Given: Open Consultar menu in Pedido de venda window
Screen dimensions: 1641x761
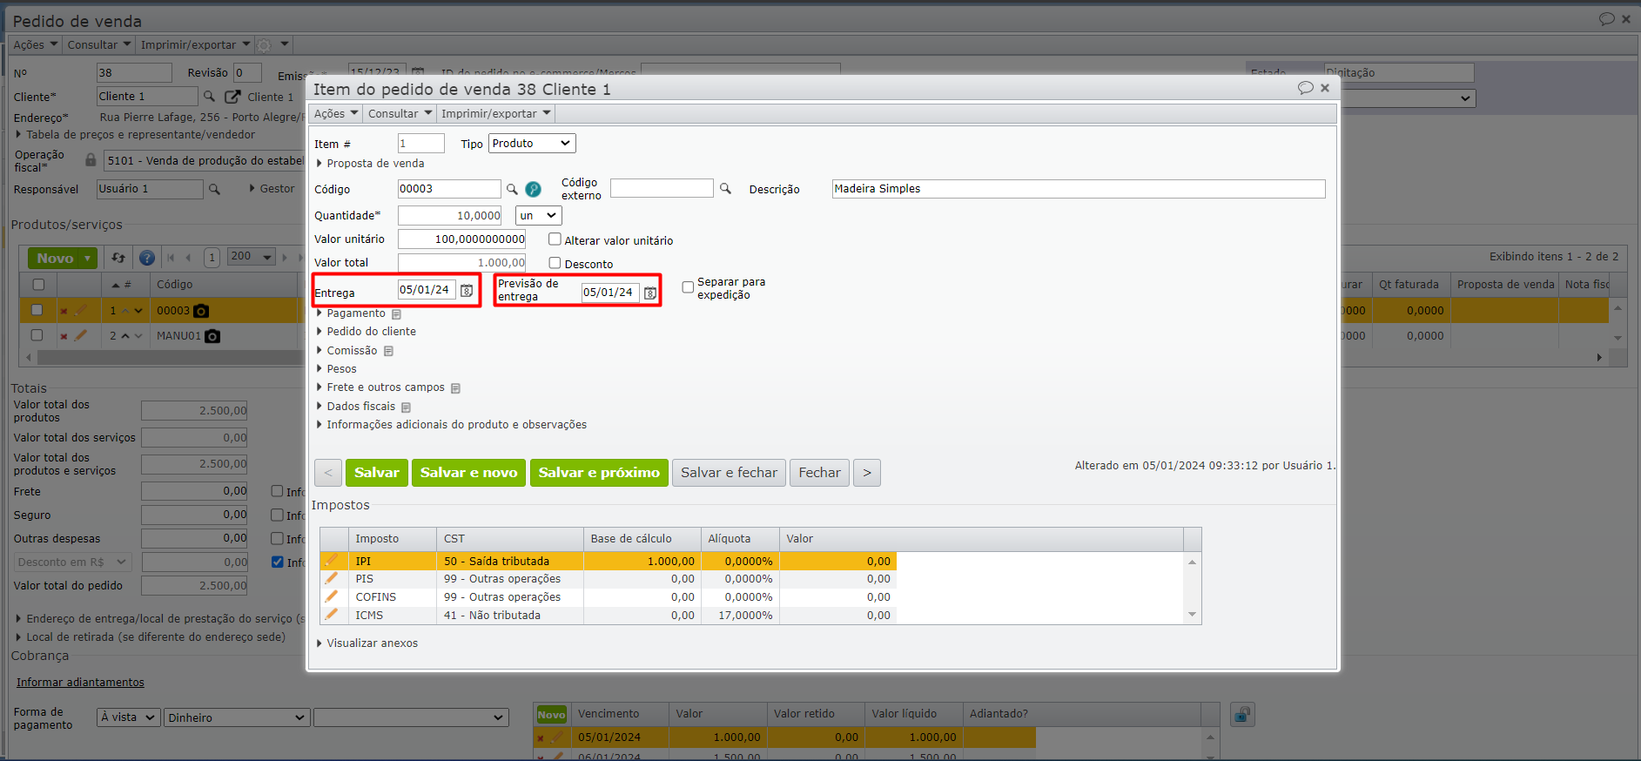Looking at the screenshot, I should pyautogui.click(x=98, y=44).
